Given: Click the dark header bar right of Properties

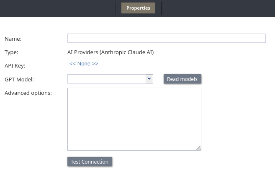Looking at the screenshot, I should 218,8.
